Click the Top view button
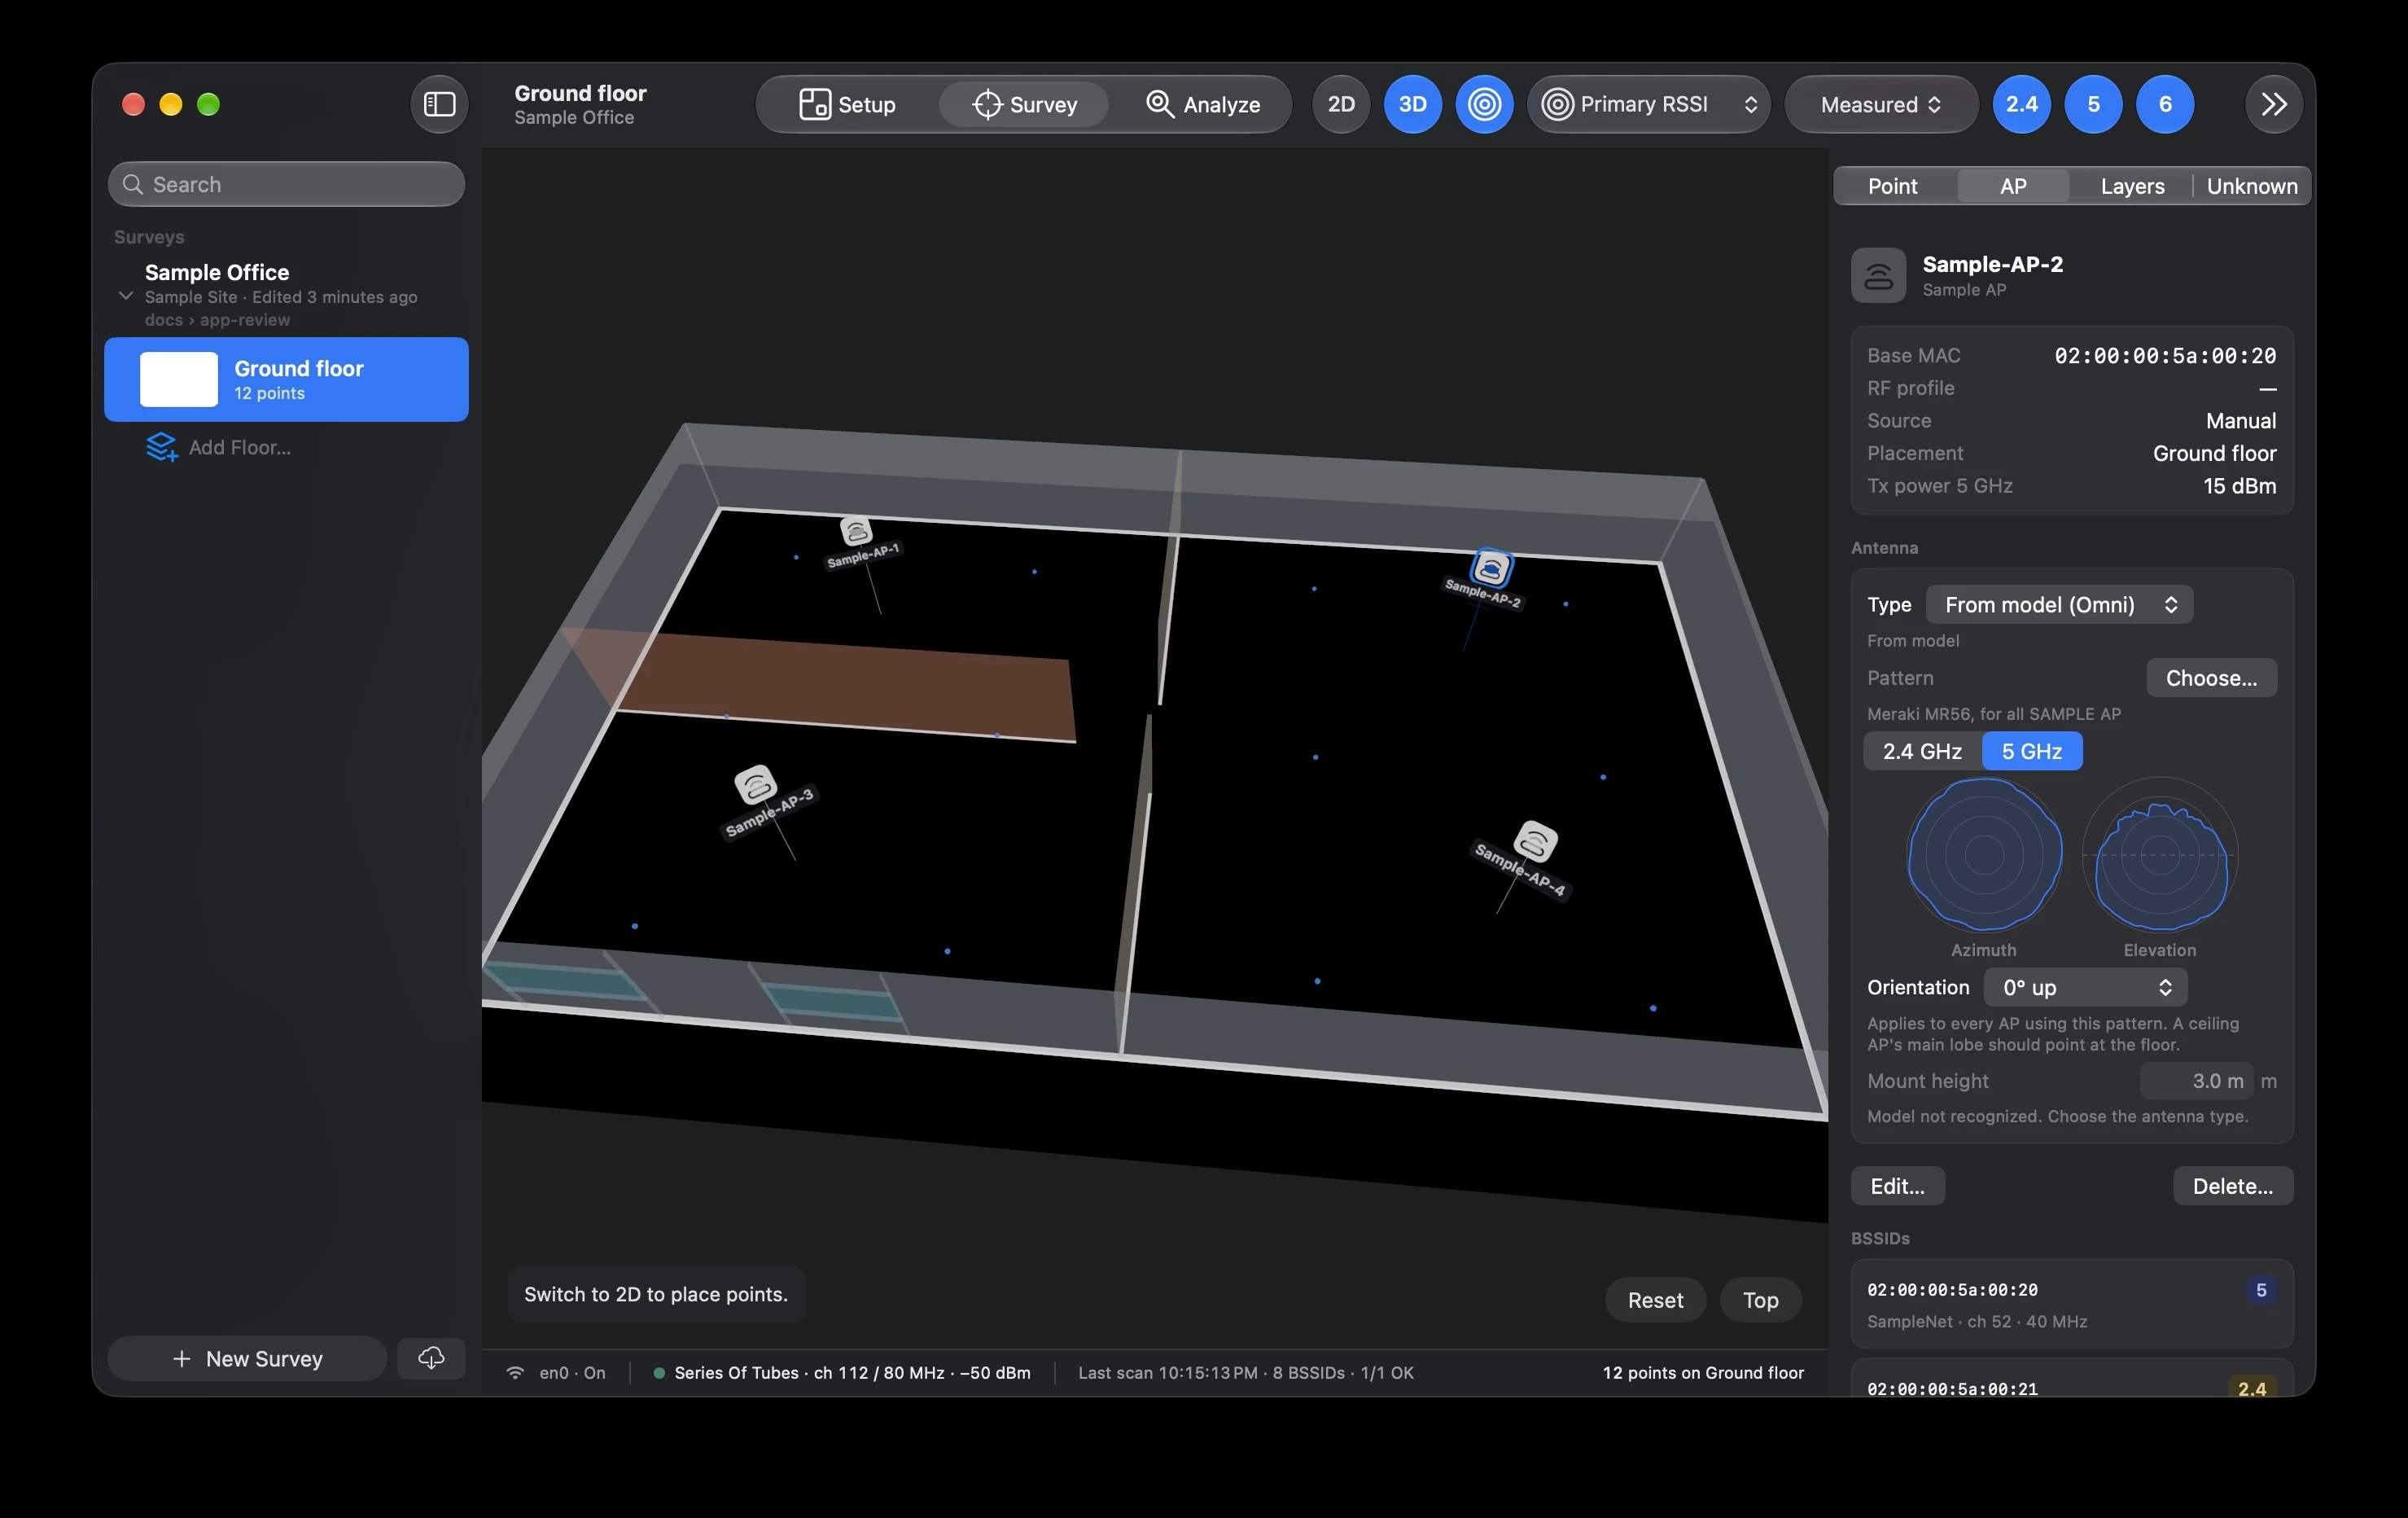 (1760, 1300)
